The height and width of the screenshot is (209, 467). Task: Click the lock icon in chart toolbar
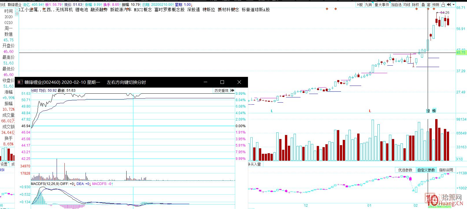pos(443,5)
